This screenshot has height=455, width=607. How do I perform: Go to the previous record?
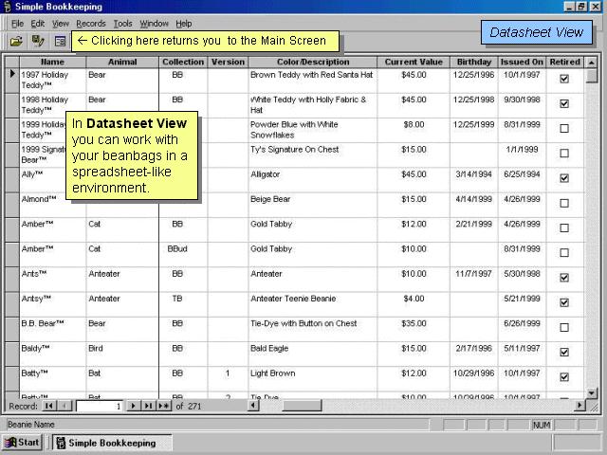[64, 406]
